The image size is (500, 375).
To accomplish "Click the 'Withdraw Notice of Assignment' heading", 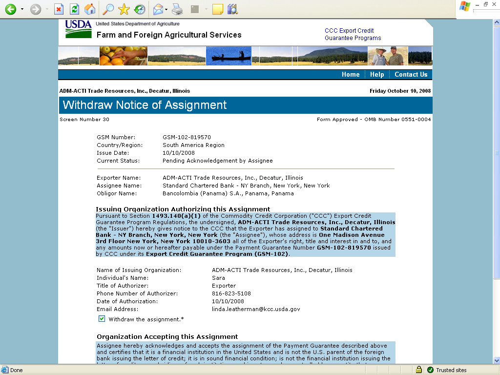I will 145,105.
